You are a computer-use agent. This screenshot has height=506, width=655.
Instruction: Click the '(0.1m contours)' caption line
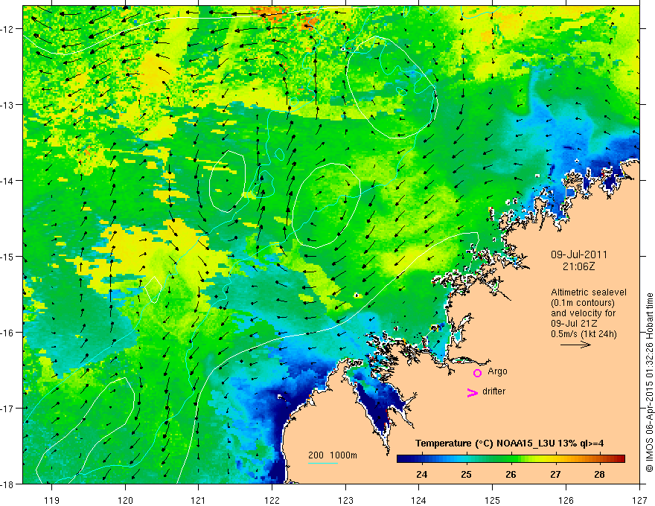(x=583, y=303)
